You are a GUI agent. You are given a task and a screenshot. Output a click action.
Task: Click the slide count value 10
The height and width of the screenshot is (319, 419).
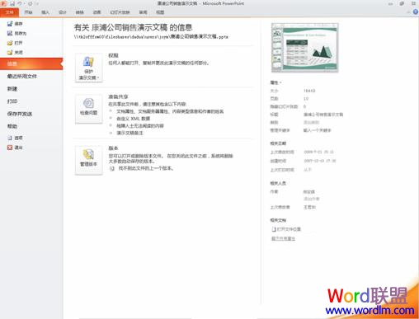(x=306, y=98)
